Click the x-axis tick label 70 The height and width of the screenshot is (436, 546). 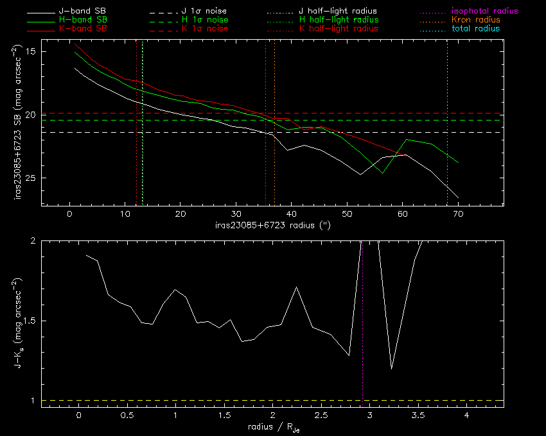458,214
